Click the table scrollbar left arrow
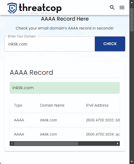This screenshot has width=134, height=164. tap(12, 143)
